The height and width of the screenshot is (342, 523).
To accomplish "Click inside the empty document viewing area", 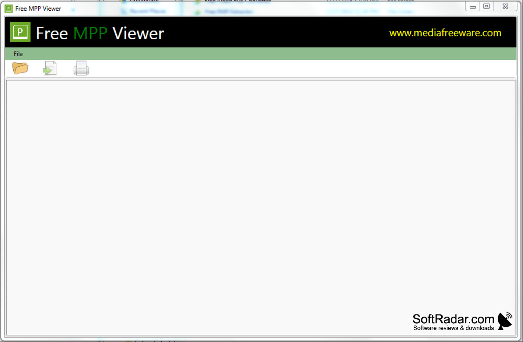I will (261, 207).
